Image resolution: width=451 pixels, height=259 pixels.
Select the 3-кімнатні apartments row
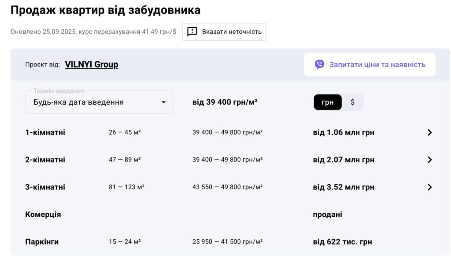[x=45, y=187]
